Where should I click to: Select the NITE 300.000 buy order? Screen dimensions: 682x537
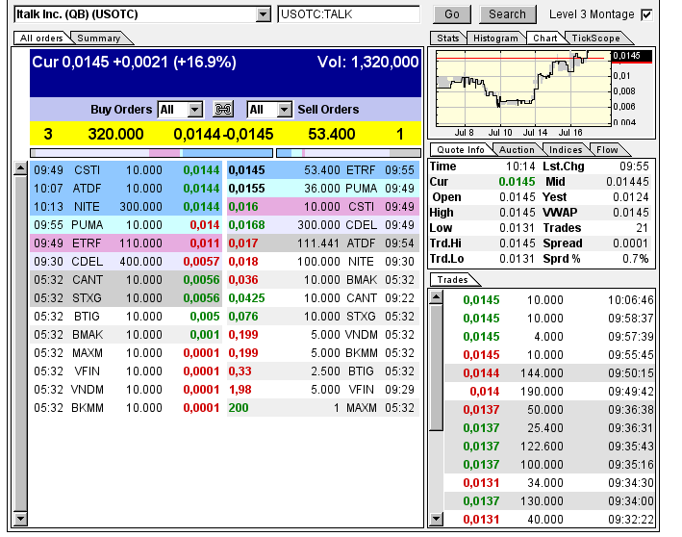126,207
